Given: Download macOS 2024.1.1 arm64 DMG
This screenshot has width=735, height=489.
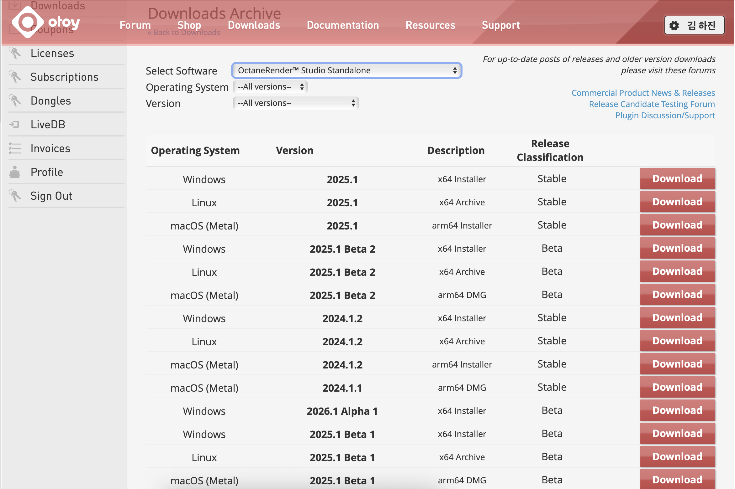Looking at the screenshot, I should point(677,387).
